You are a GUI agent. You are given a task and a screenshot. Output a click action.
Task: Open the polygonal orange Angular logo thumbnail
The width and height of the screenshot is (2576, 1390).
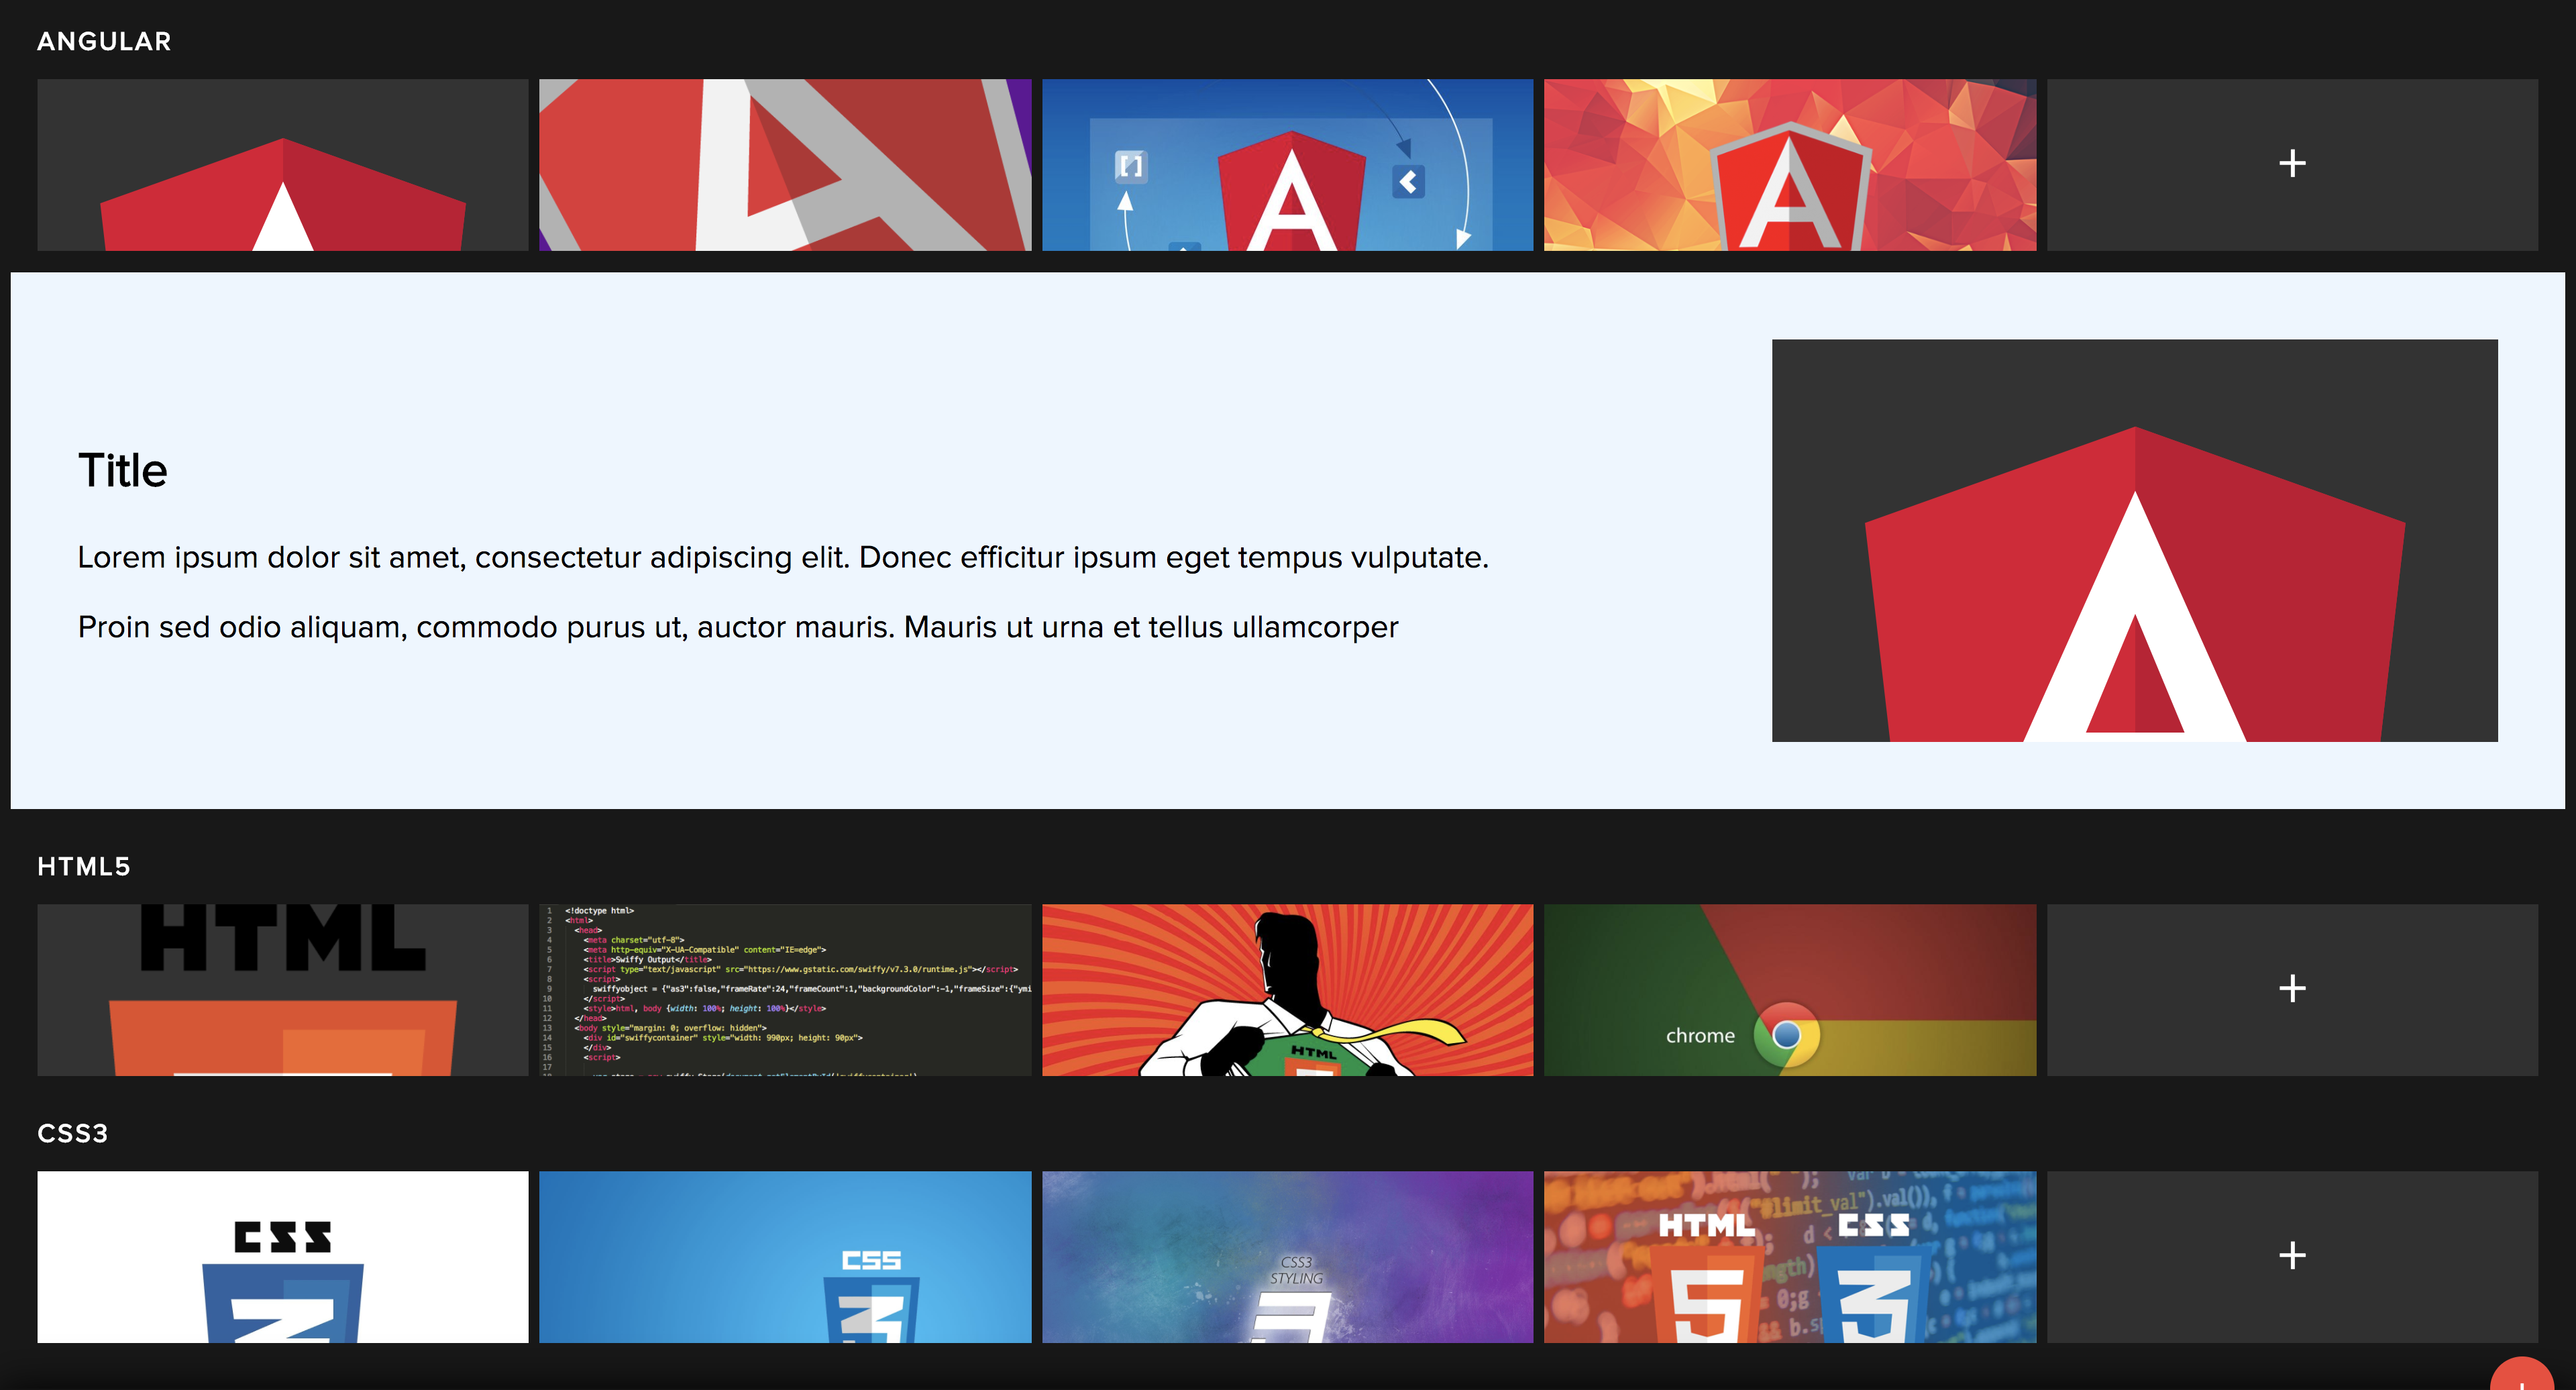click(x=1790, y=165)
